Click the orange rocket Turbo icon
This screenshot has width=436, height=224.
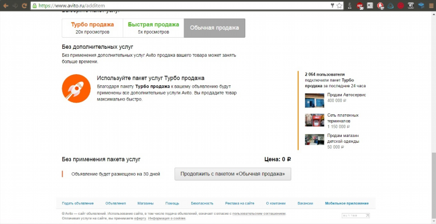(76, 89)
